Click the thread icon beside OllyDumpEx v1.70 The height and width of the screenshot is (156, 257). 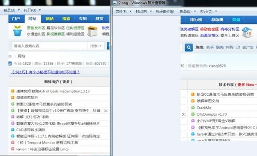click(193, 114)
